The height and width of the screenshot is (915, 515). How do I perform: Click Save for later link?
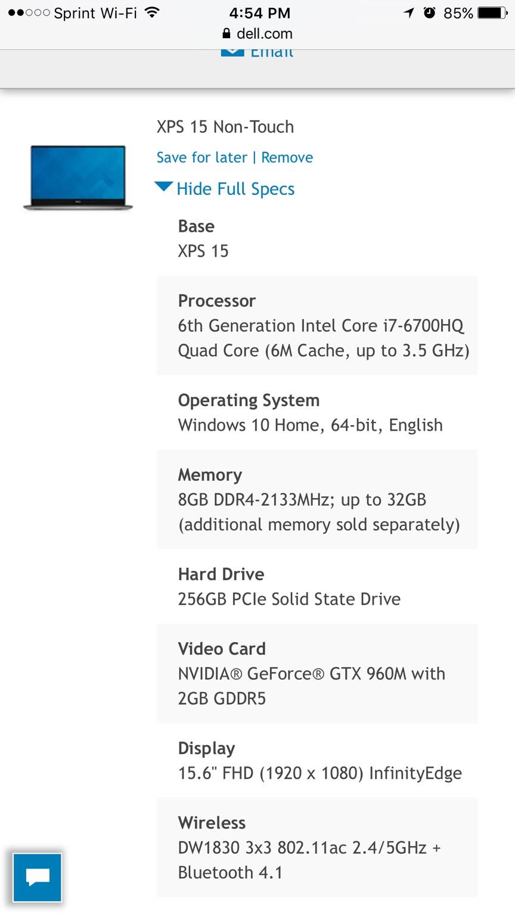click(x=201, y=157)
